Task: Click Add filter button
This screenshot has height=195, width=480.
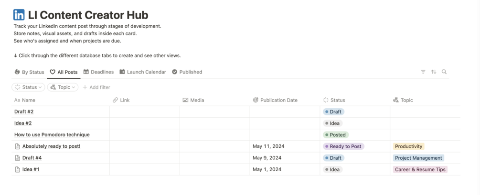Action: (96, 87)
